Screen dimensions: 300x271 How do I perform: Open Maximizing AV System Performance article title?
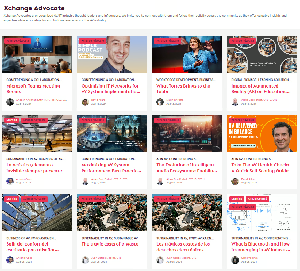[x=111, y=168]
